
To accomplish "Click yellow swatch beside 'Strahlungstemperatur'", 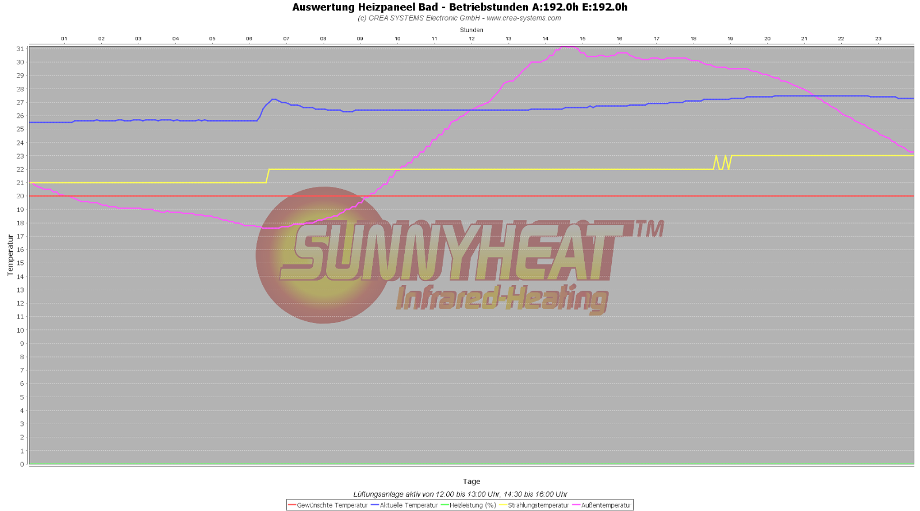I will pyautogui.click(x=503, y=505).
